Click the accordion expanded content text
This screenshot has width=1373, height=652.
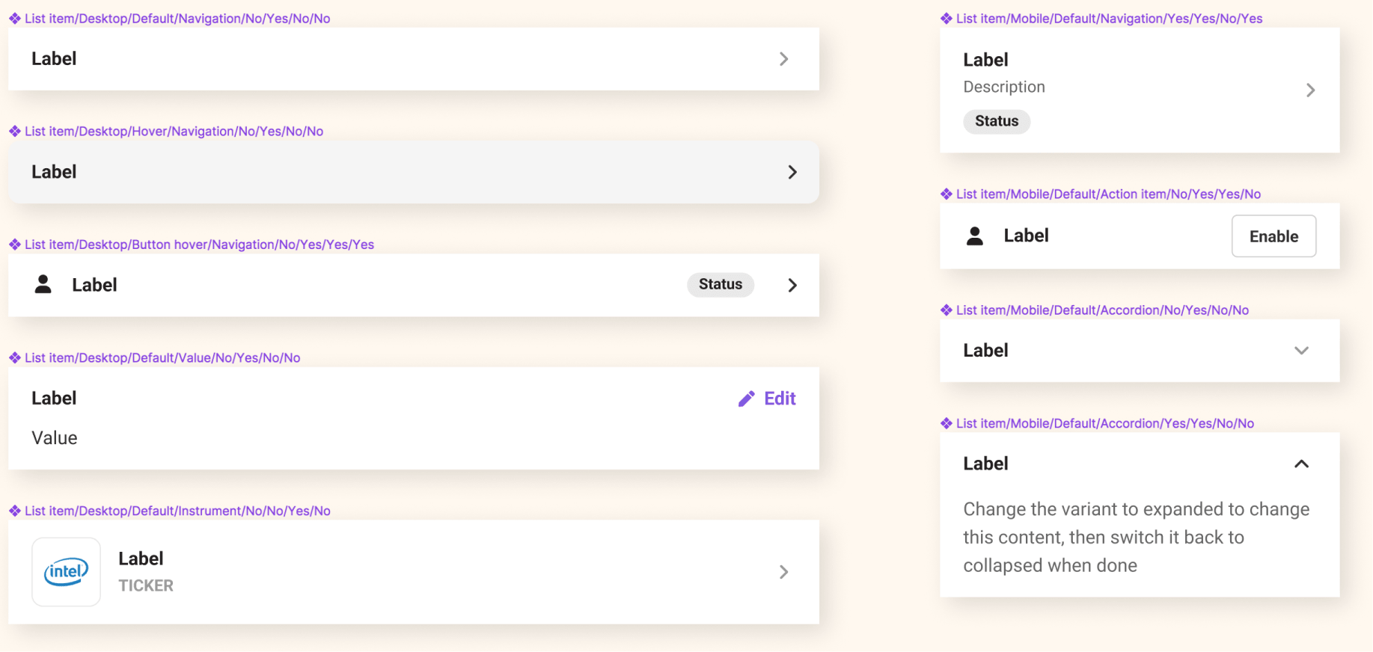1136,538
